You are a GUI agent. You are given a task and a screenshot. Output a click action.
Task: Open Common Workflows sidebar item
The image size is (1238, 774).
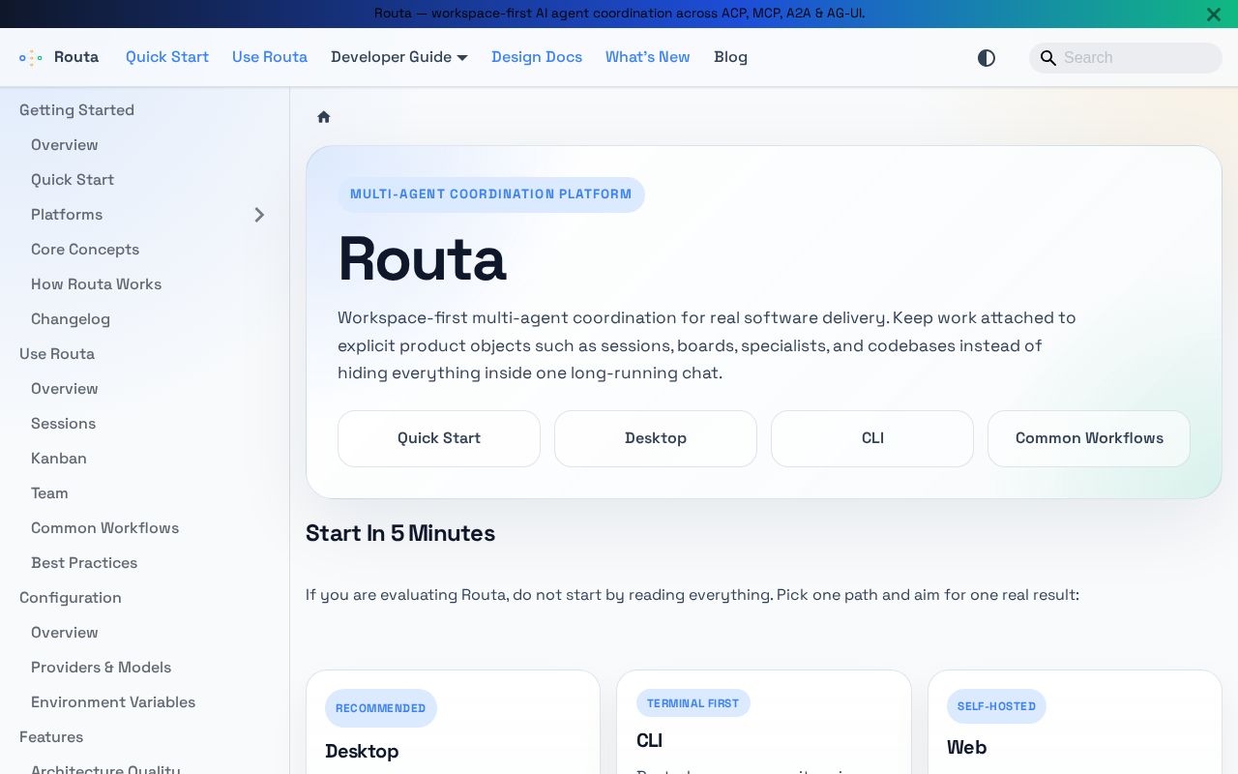104,528
